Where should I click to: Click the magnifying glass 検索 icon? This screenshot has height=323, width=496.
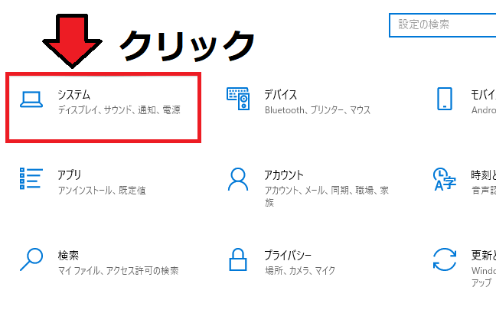(x=31, y=259)
